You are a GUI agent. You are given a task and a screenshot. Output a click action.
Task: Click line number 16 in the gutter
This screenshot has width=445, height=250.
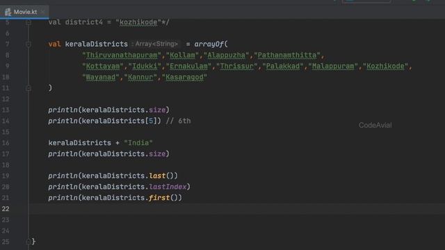coord(6,143)
